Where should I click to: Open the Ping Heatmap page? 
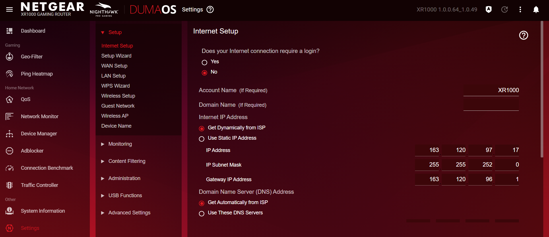point(37,74)
